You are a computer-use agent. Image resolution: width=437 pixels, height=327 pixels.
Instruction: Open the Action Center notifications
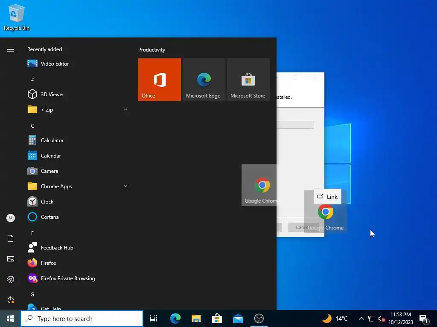click(423, 318)
